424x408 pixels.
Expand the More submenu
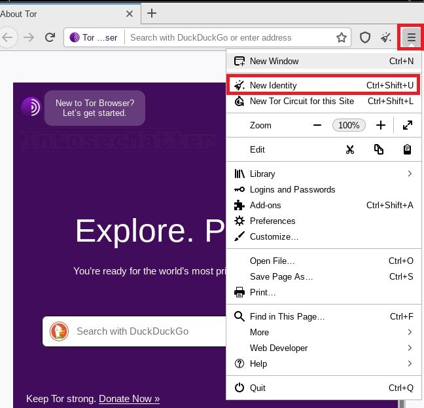pyautogui.click(x=324, y=332)
